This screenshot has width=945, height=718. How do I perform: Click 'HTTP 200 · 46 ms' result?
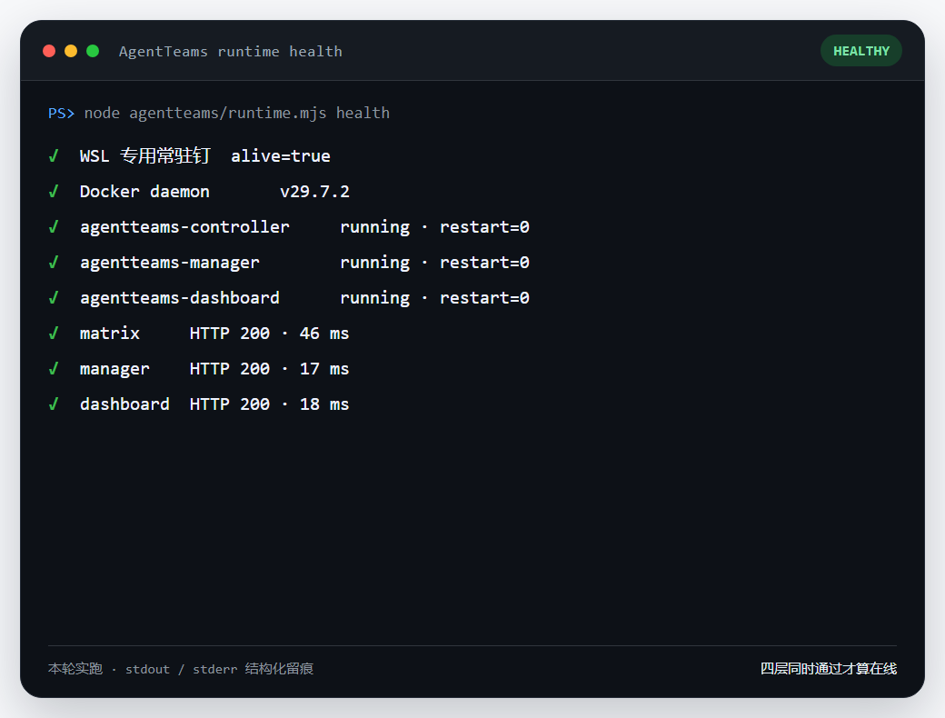click(x=269, y=334)
